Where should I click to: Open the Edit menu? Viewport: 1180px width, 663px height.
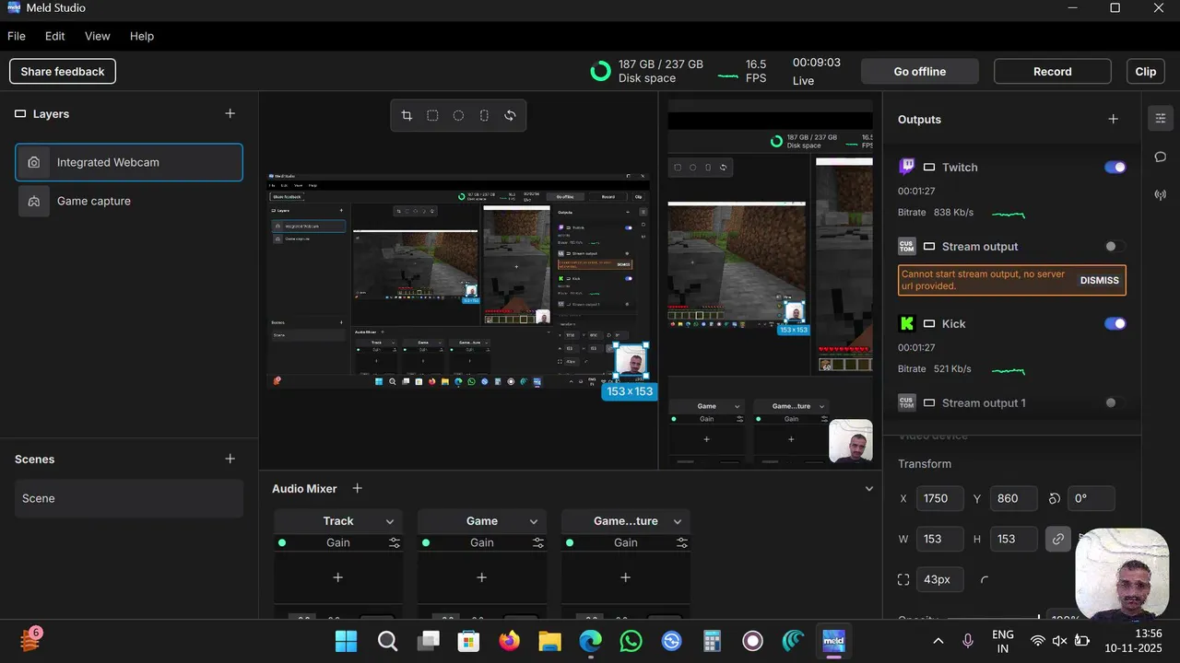pos(55,36)
